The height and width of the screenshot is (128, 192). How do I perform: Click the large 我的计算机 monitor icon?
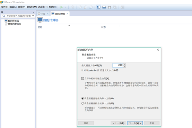(40, 20)
